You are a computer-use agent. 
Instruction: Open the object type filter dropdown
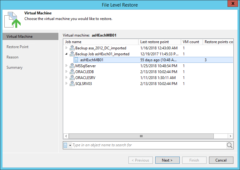[x=70, y=145]
